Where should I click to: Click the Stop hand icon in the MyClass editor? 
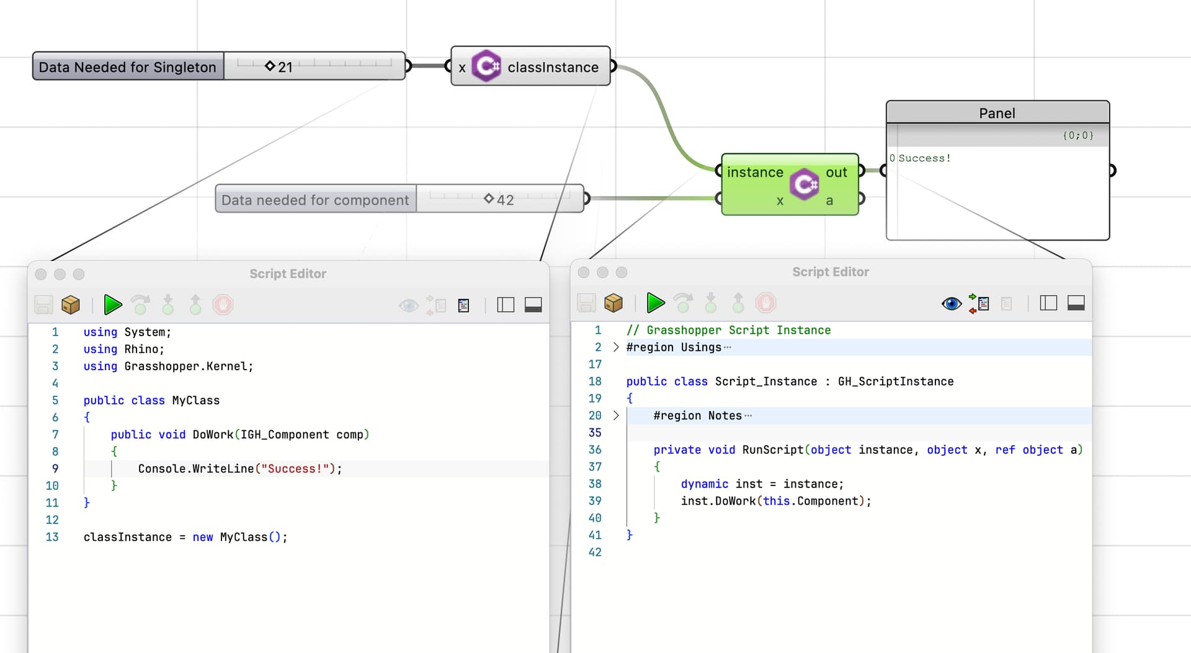(223, 304)
